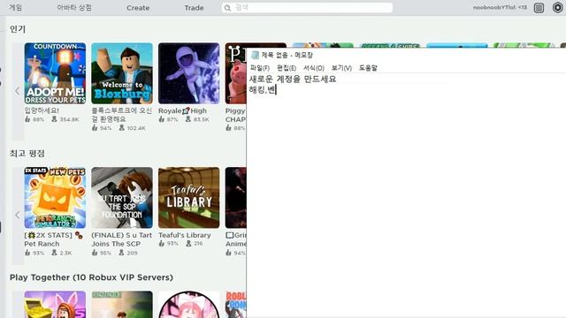Click Royale High 83.5K player count
This screenshot has width=566, height=318.
tap(197, 119)
